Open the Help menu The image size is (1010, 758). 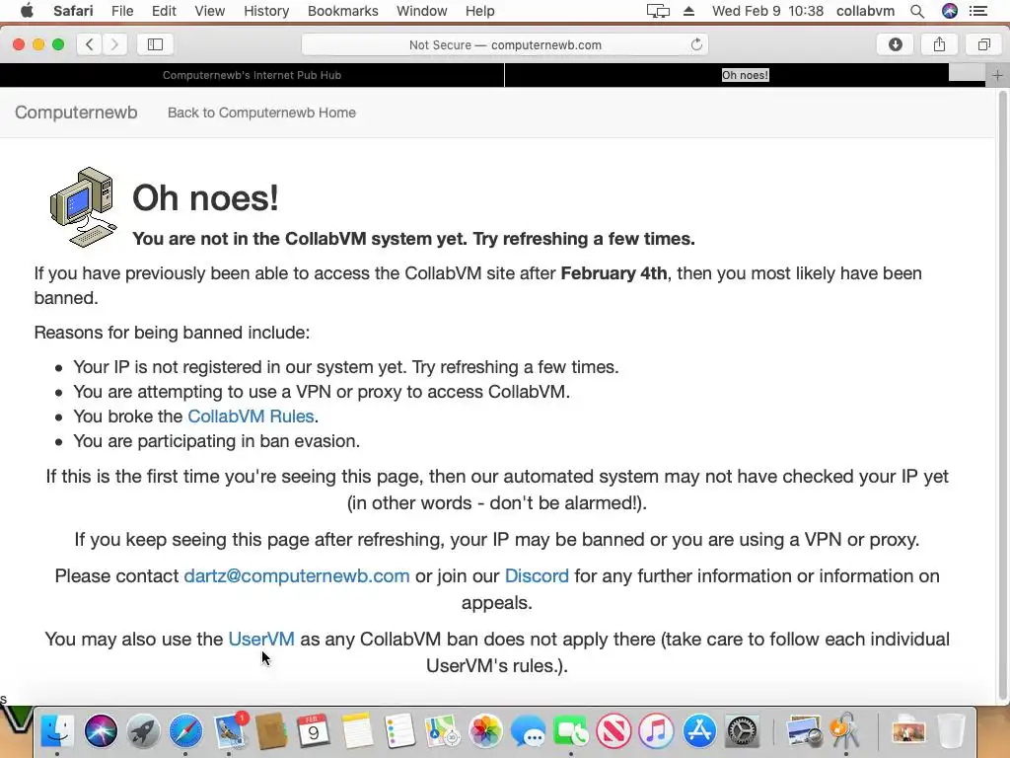(x=480, y=11)
